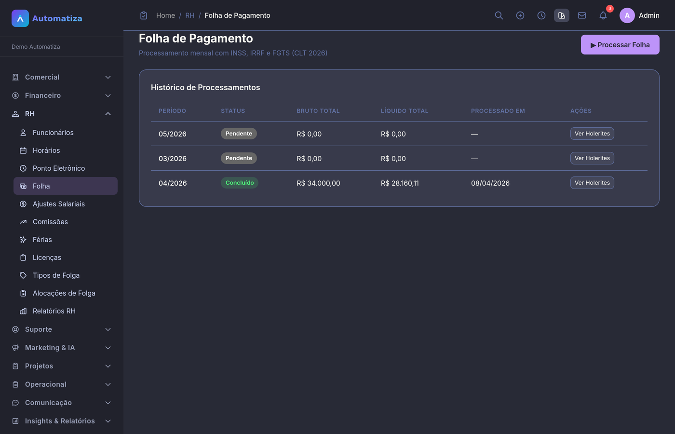Click the R$ 28.160,11 líquido value

point(400,183)
